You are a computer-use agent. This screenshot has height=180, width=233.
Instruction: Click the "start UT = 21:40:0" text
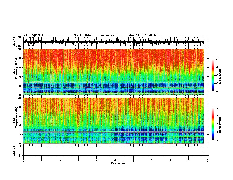[x=142, y=35]
